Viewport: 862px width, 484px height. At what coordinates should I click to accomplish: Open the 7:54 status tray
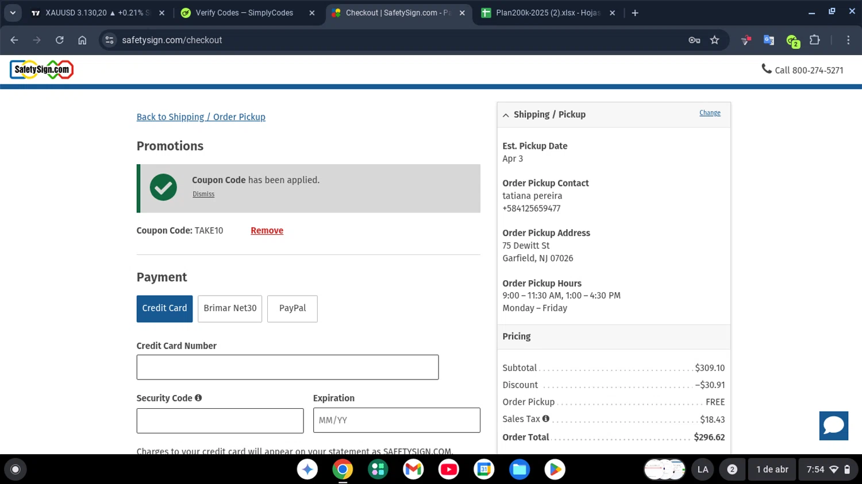point(829,469)
